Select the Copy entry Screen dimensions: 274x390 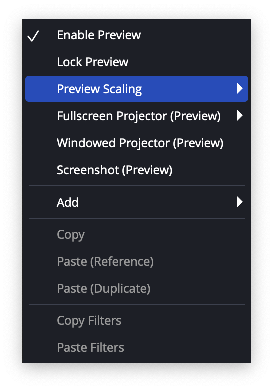coord(137,234)
